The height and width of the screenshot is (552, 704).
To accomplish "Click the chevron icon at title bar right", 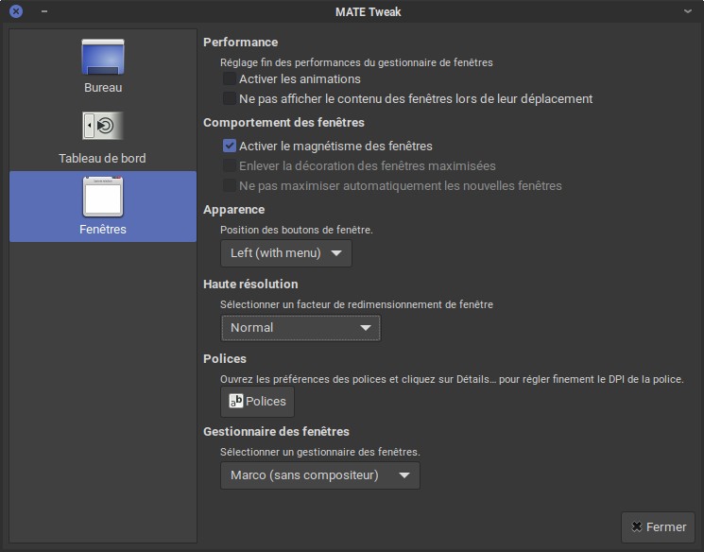I will click(688, 11).
